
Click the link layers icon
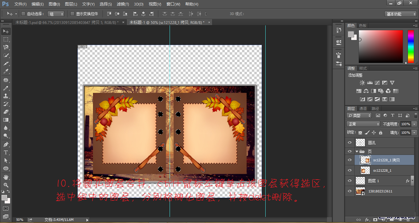358,220
